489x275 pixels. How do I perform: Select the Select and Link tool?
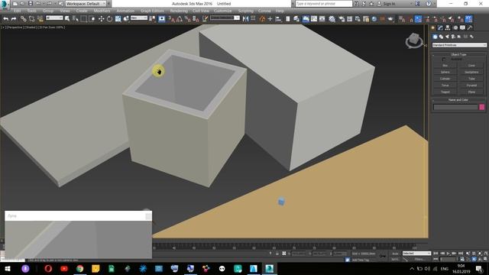click(x=24, y=19)
